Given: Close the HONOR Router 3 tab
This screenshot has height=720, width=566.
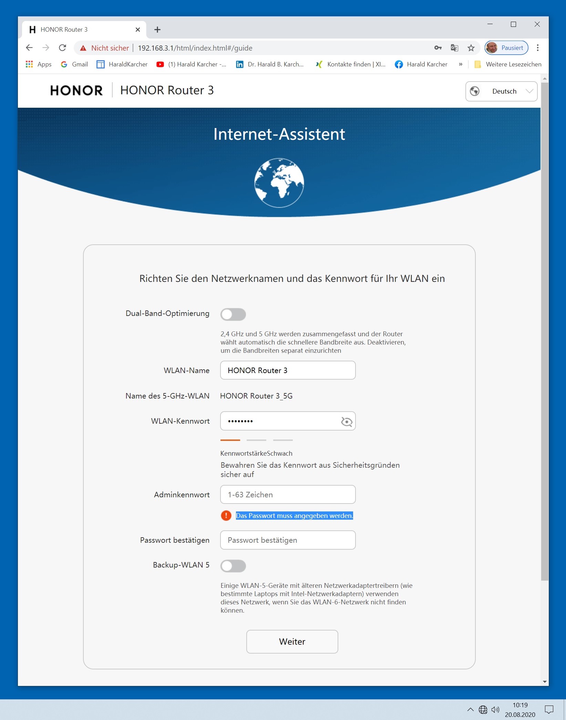Looking at the screenshot, I should (x=138, y=30).
